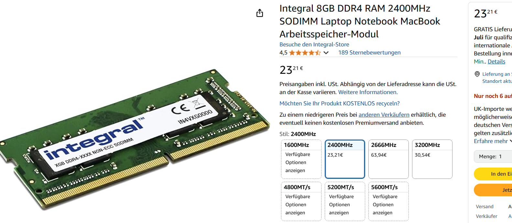Click the star rating icons
Screen dimensions: 512x223
[x=305, y=53]
